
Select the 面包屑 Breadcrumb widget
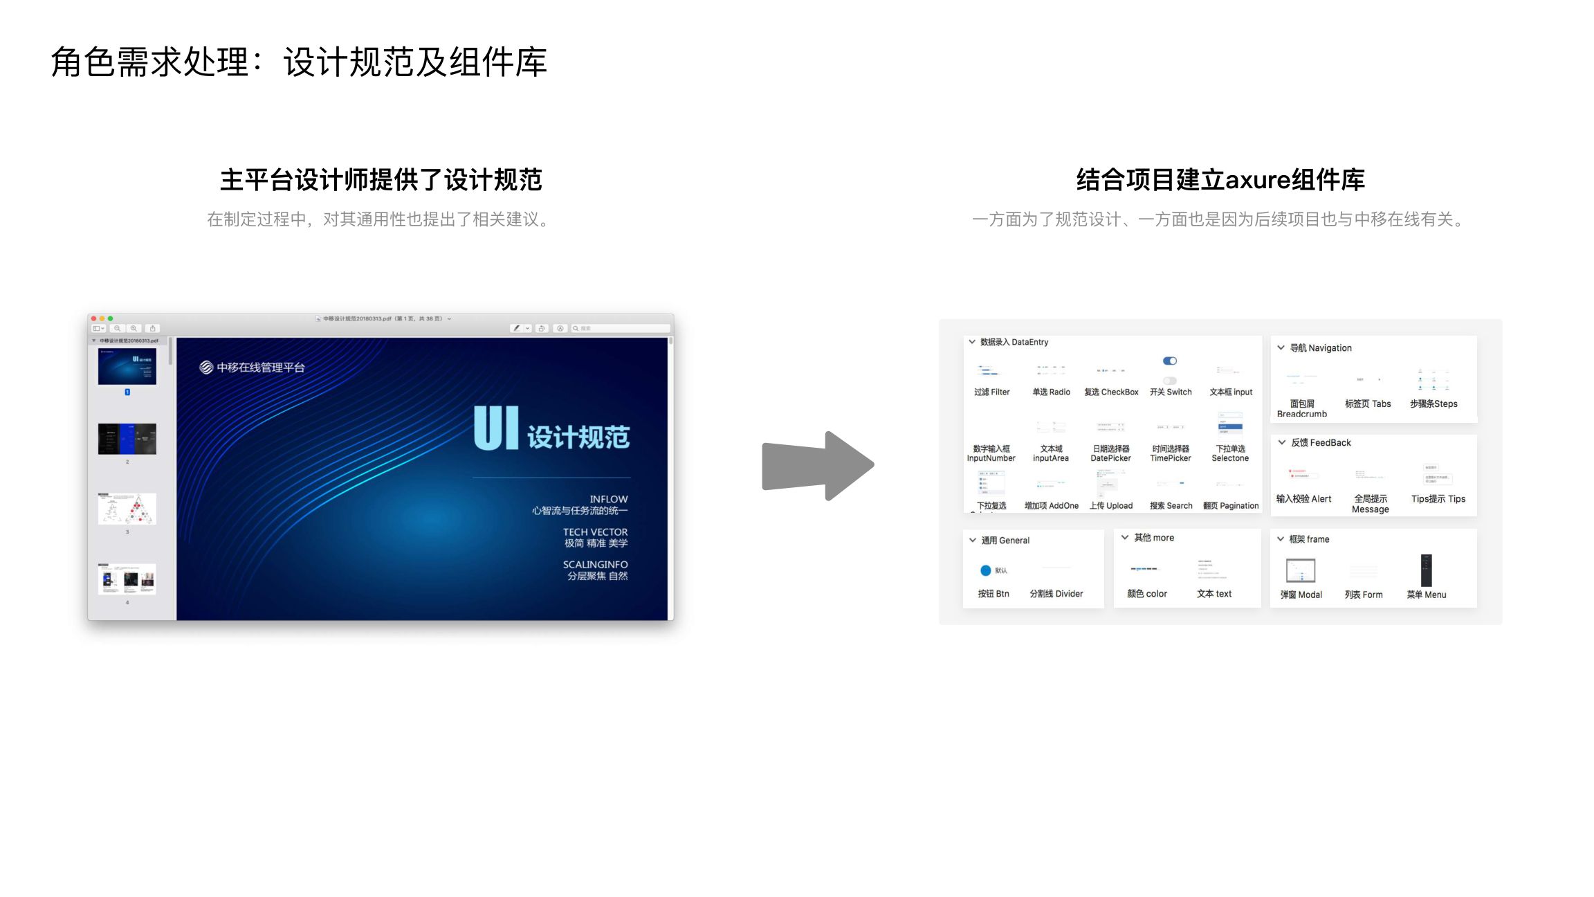(1302, 396)
